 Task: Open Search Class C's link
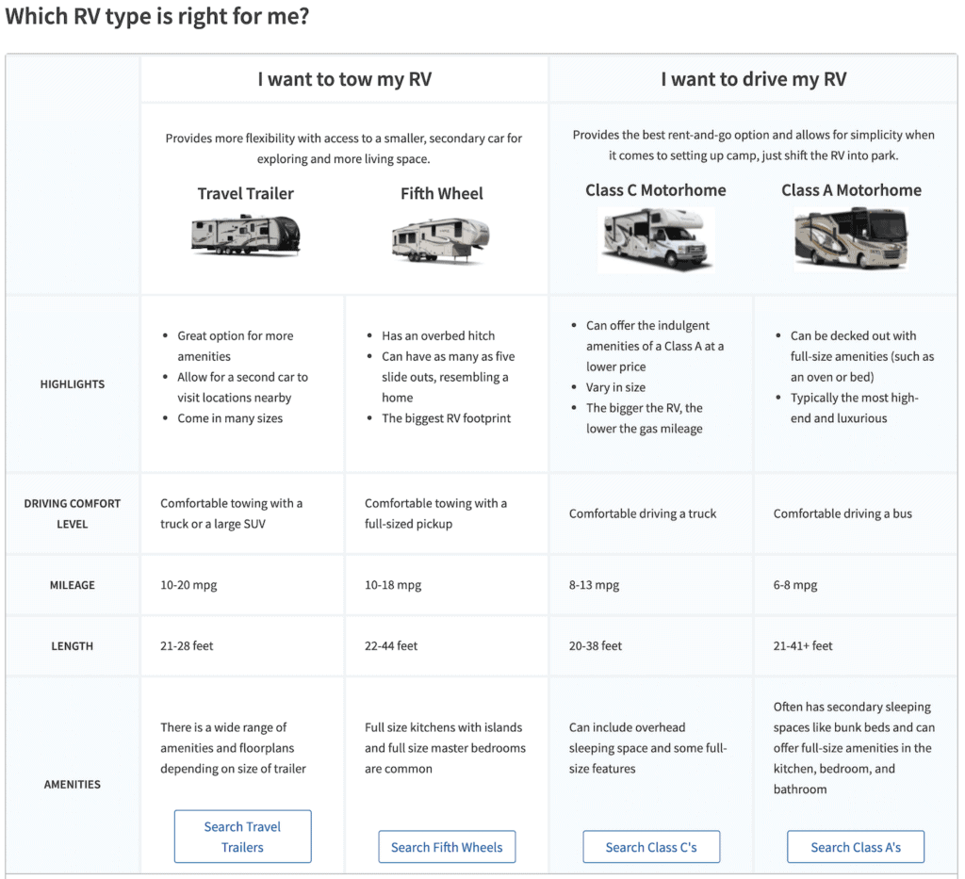coord(651,847)
